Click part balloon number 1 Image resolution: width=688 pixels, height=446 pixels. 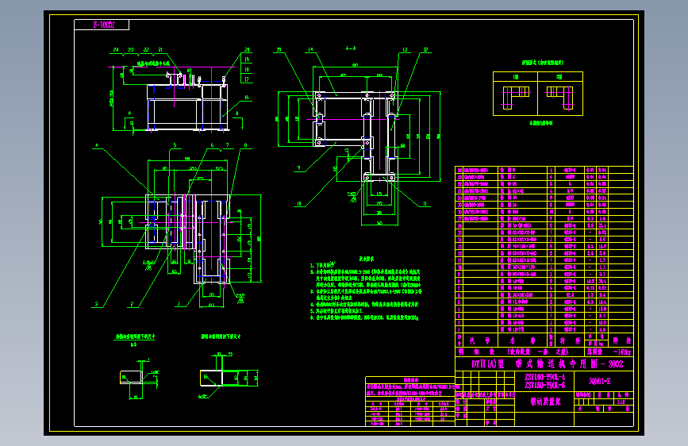tap(179, 304)
